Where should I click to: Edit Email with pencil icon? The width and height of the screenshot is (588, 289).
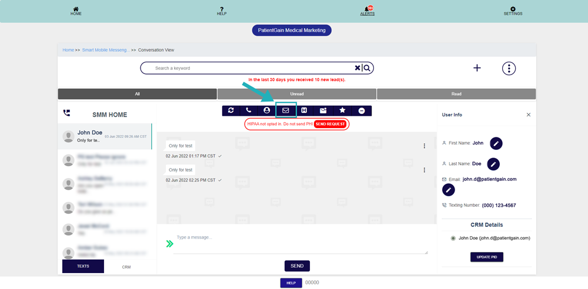(449, 190)
